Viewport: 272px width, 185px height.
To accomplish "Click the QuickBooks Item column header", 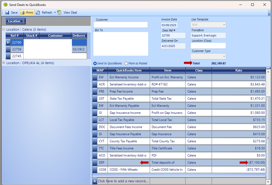I will click(129, 70).
